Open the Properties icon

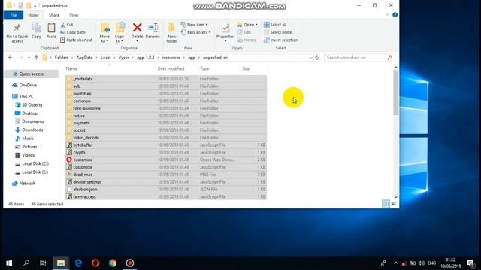click(225, 28)
